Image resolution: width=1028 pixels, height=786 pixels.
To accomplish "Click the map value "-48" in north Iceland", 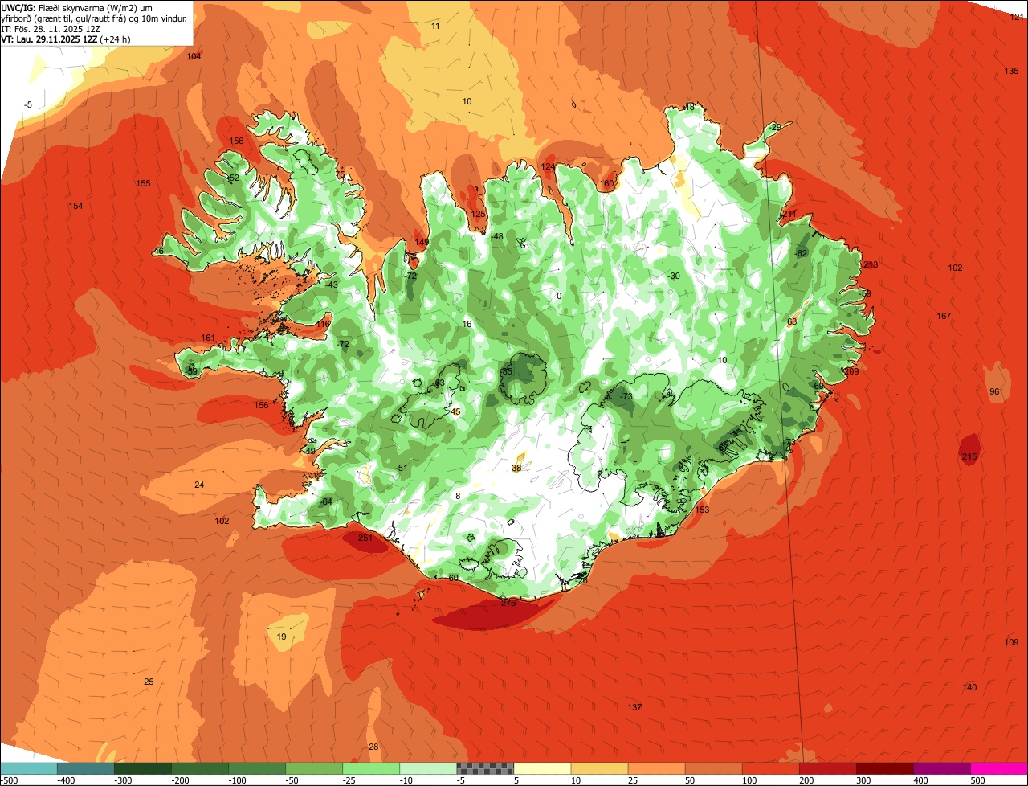I will (497, 236).
